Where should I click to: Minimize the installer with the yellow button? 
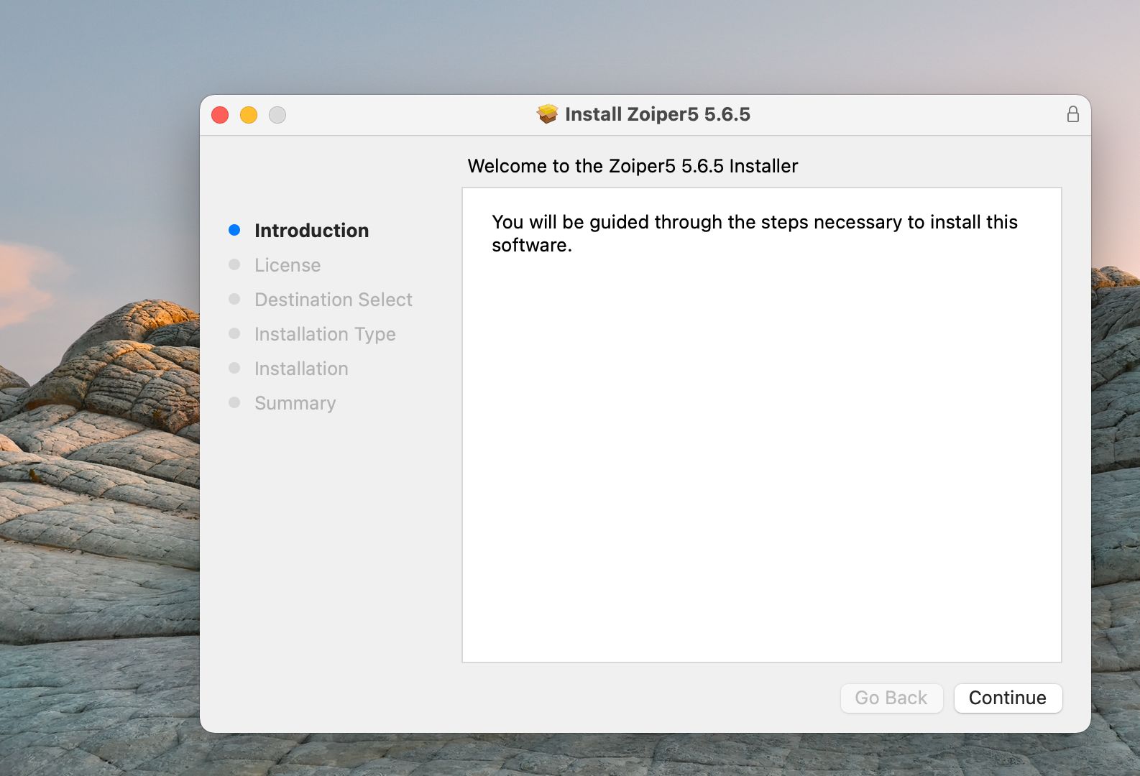[249, 115]
